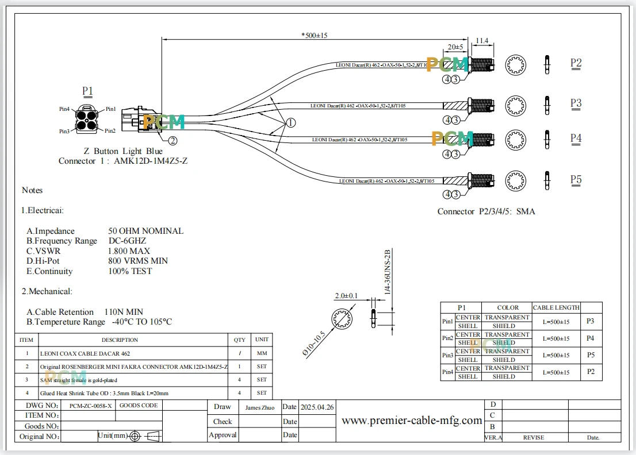Click the www.premier-cable-mfg.com website text
636x455 pixels.
pos(412,420)
